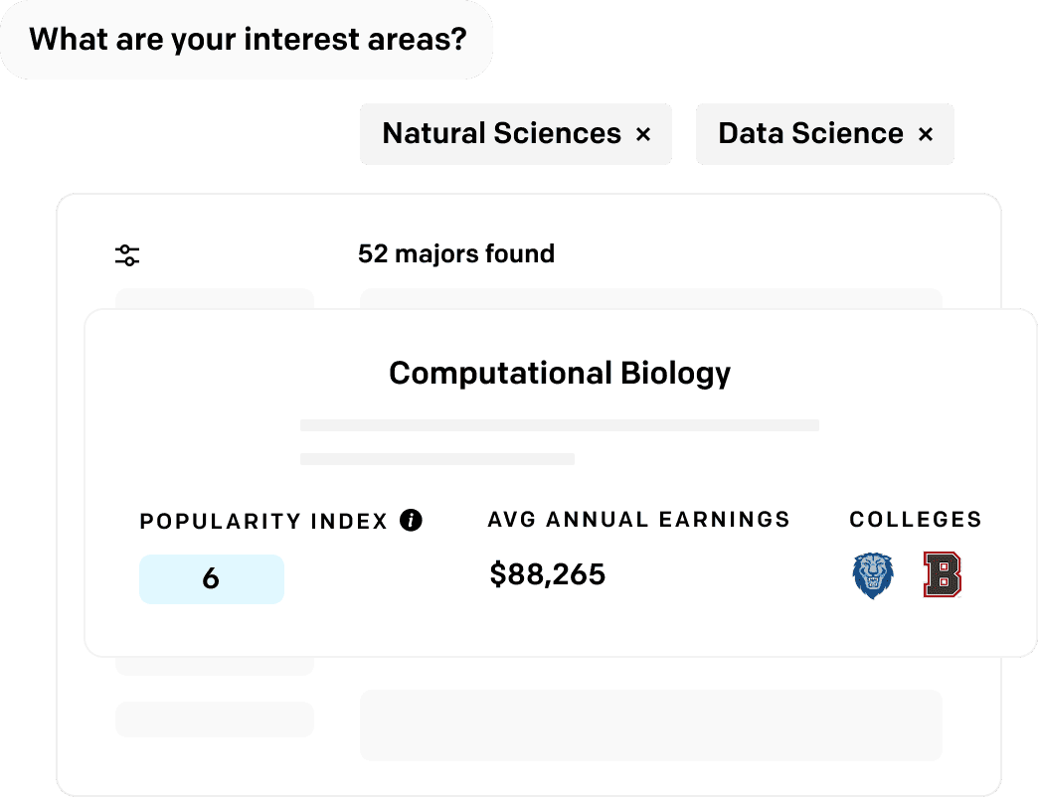The width and height of the screenshot is (1038, 797).
Task: Select the red B college logo
Action: [942, 574]
